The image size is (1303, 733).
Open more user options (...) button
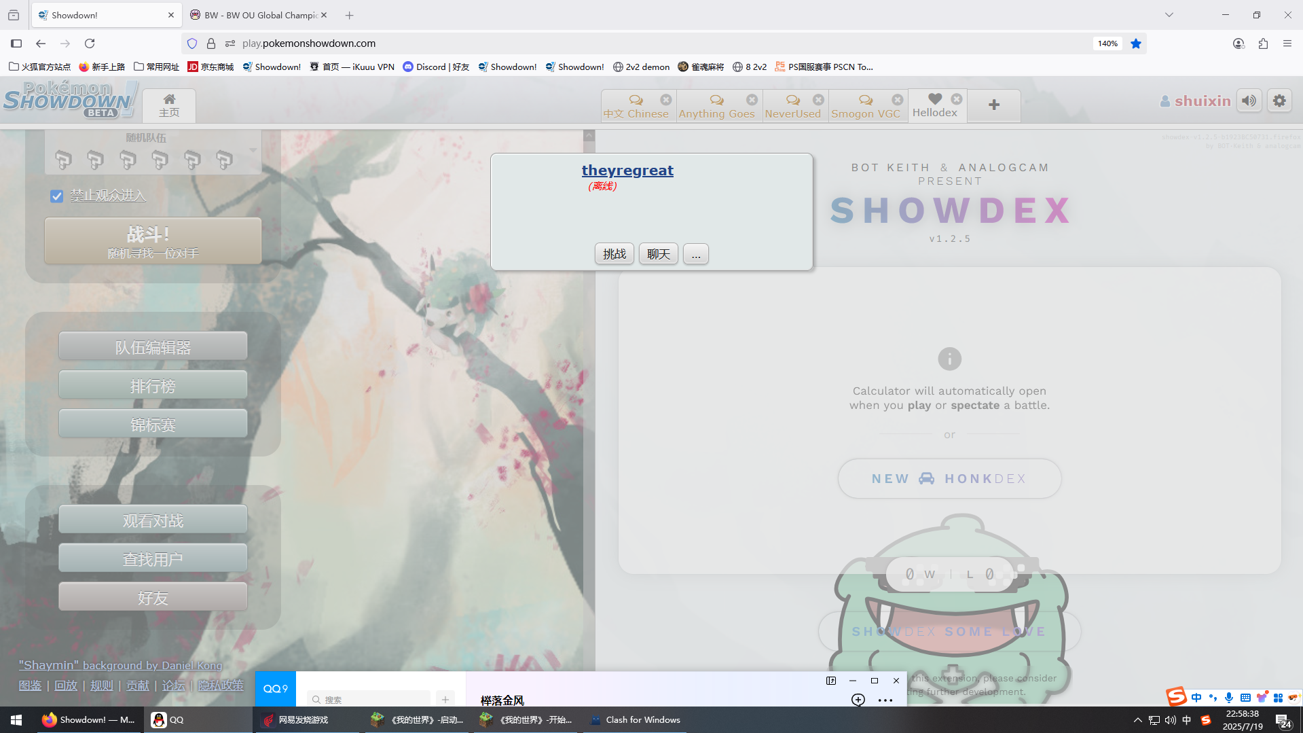pos(696,254)
